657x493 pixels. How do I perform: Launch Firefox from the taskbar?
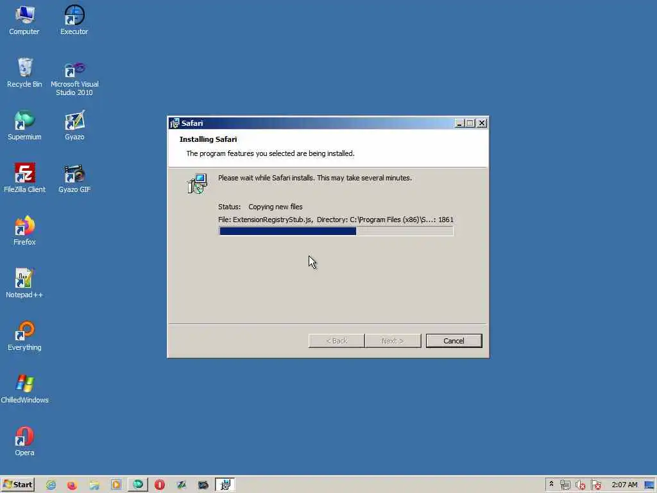coord(72,485)
